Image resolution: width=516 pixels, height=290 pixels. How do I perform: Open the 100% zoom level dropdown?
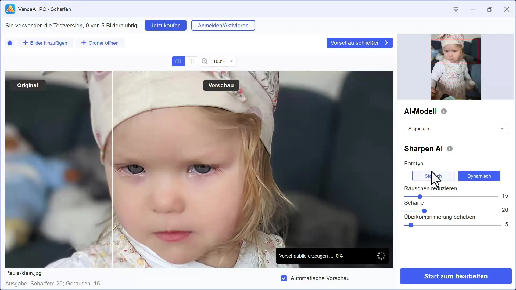pyautogui.click(x=224, y=61)
